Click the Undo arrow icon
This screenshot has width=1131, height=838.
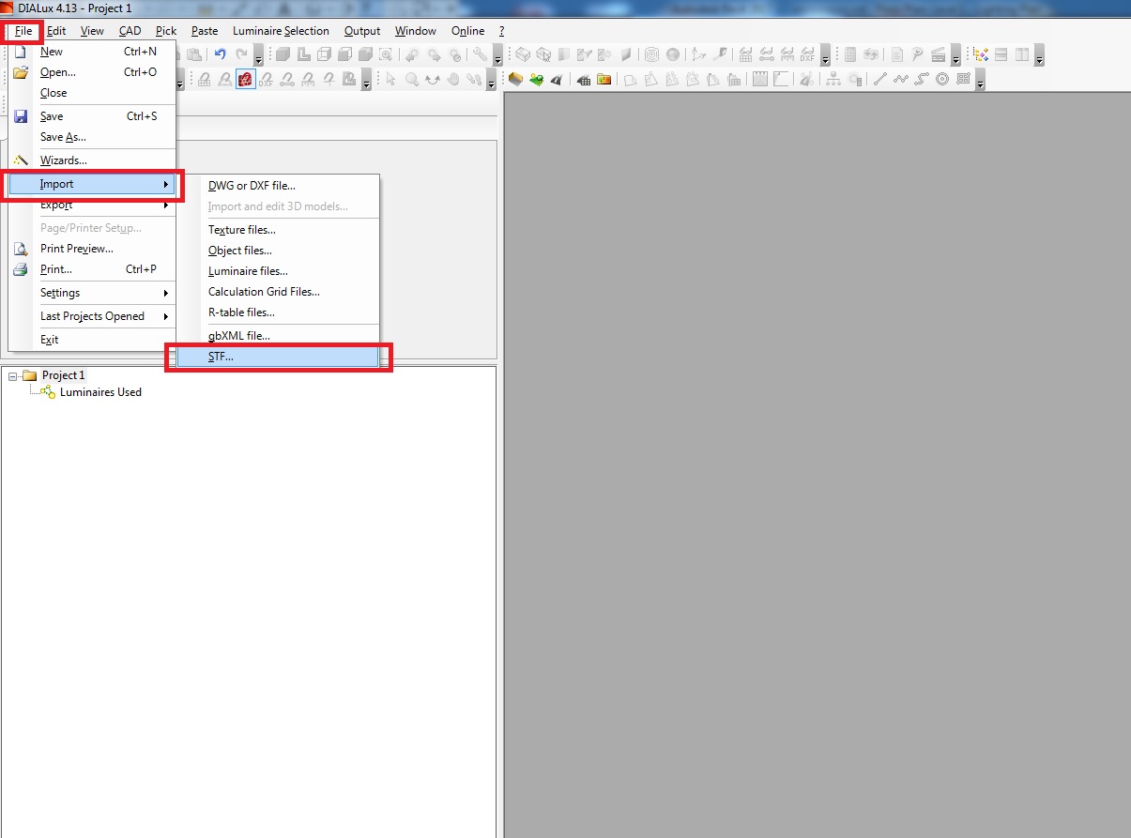pos(220,54)
